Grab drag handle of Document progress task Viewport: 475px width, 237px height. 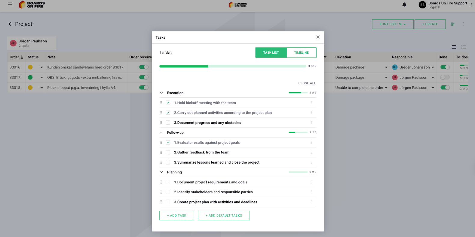(161, 123)
